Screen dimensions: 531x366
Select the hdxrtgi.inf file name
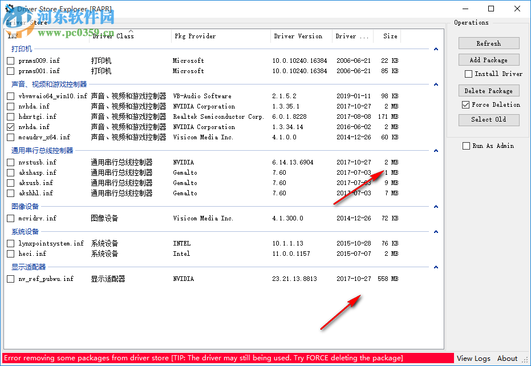[38, 116]
